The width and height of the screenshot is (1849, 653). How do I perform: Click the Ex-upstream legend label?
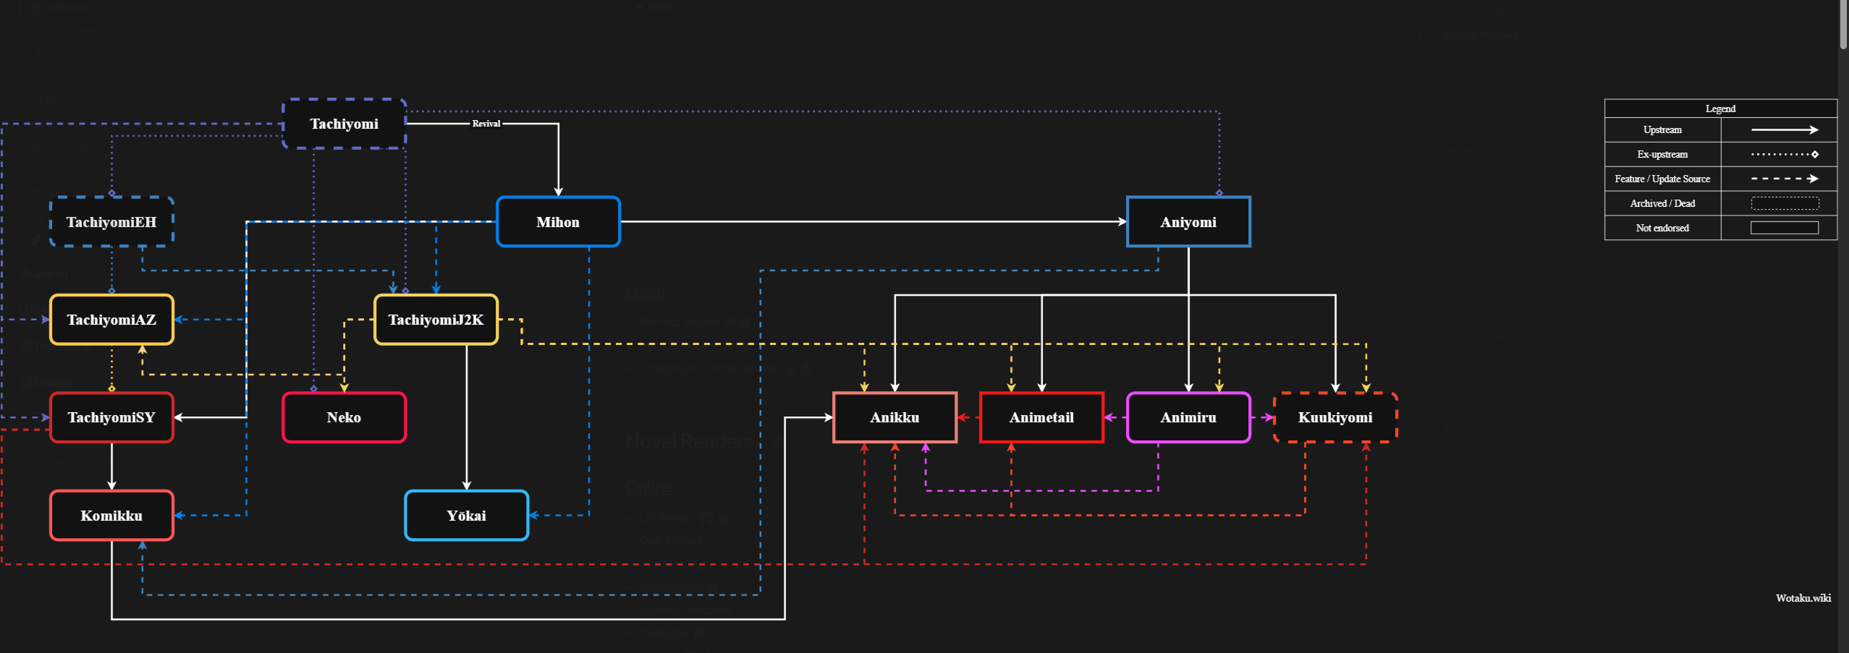click(x=1662, y=155)
